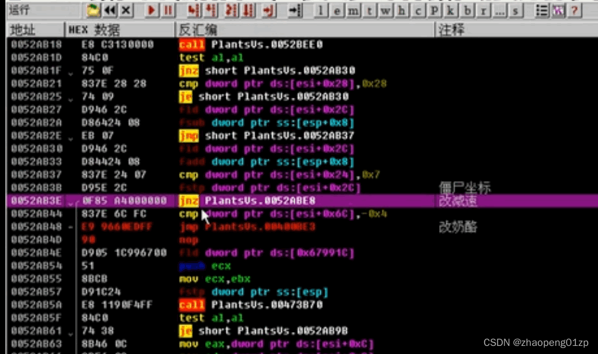Select call PlantsVs.00473B70 instruction
The height and width of the screenshot is (354, 598).
pyautogui.click(x=251, y=305)
